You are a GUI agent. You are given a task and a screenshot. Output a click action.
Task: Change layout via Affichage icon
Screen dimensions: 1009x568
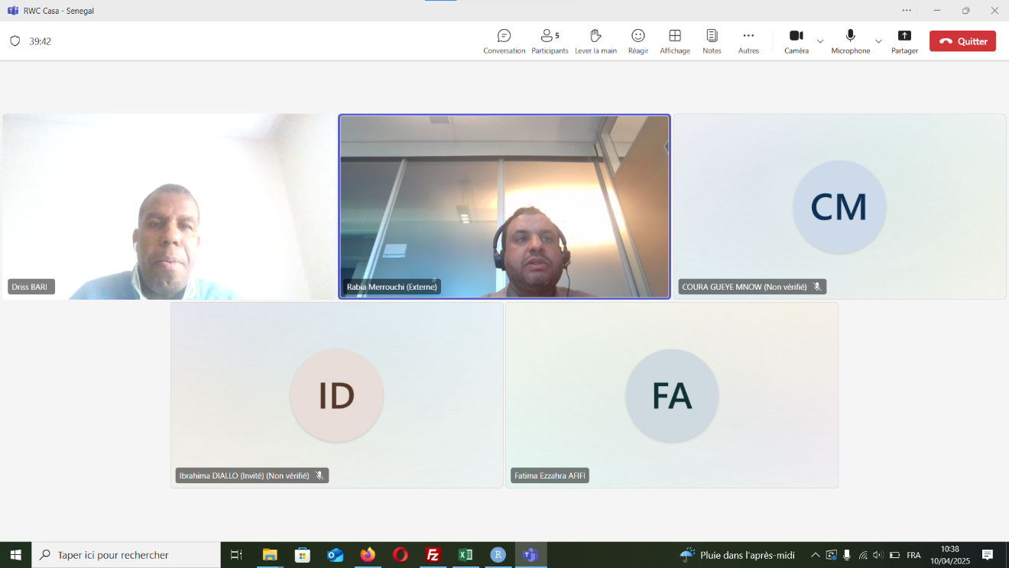pyautogui.click(x=674, y=41)
